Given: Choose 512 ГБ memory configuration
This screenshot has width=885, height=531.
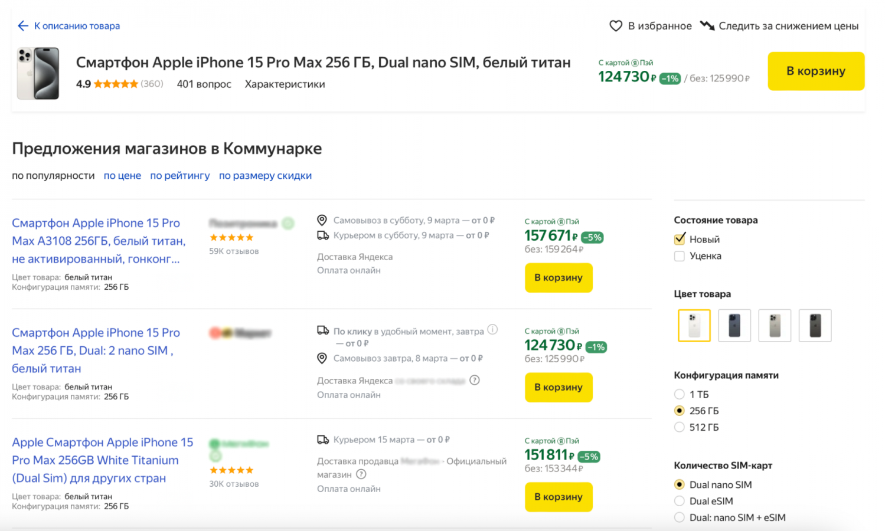Looking at the screenshot, I should 680,427.
